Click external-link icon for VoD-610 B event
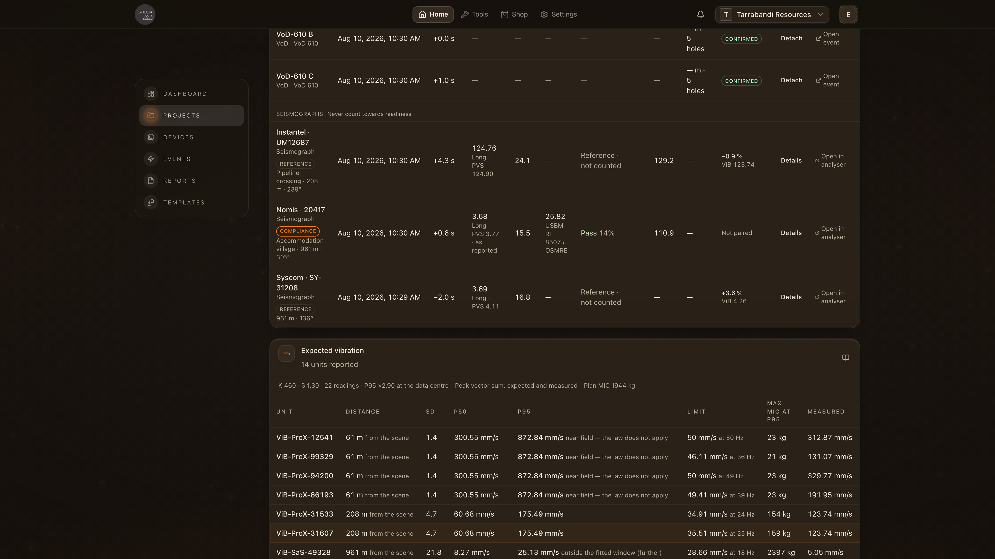The image size is (995, 559). click(818, 38)
